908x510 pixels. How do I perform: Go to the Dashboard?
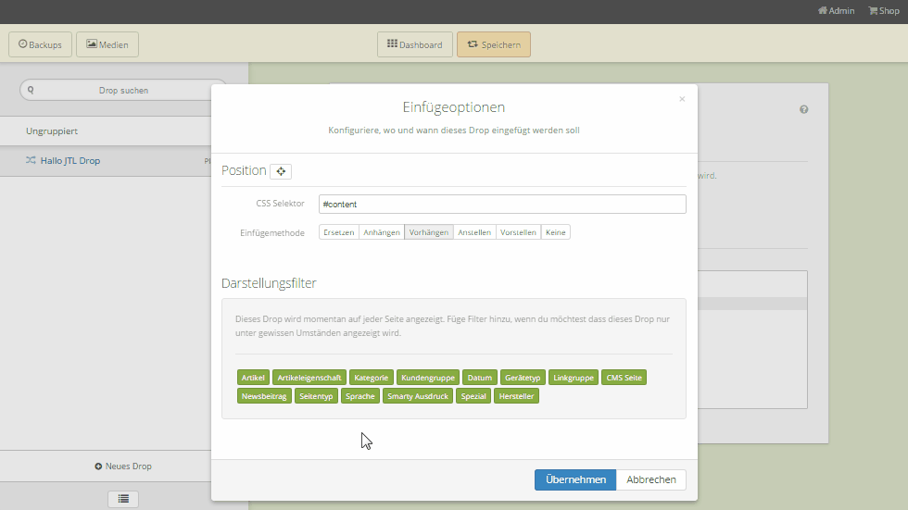click(x=414, y=44)
